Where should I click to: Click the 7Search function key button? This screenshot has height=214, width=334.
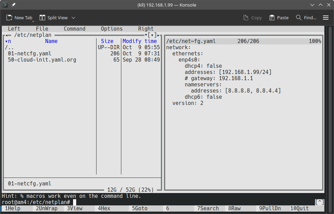point(208,208)
